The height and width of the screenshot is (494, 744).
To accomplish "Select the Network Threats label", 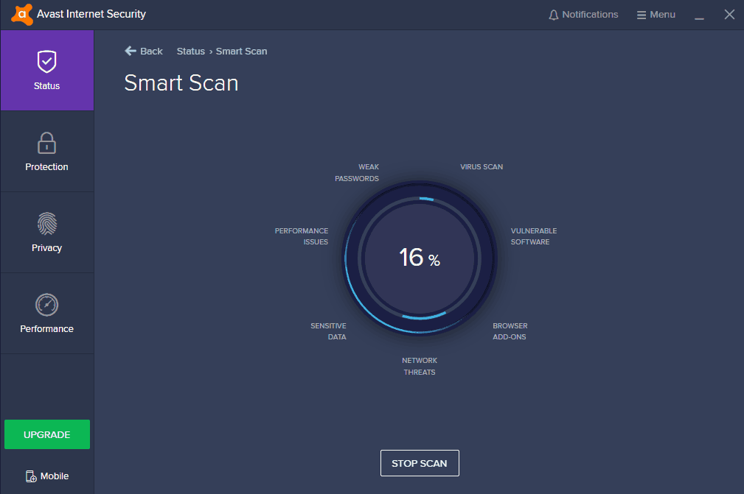I will (x=419, y=366).
